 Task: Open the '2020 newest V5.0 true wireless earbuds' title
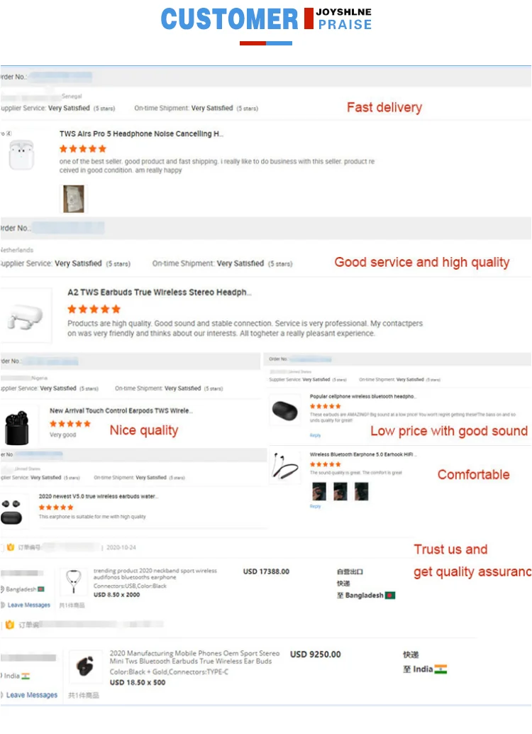(99, 496)
